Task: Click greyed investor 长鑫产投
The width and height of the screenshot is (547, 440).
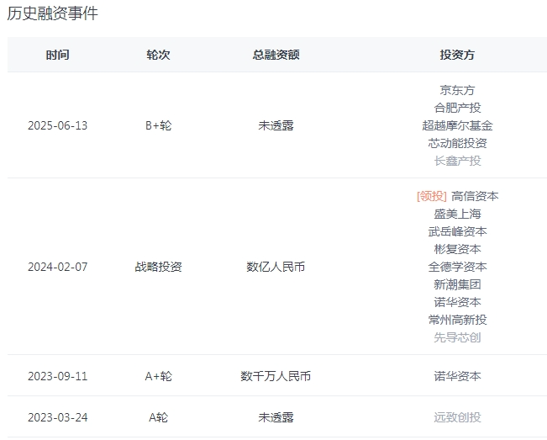Action: (x=457, y=161)
